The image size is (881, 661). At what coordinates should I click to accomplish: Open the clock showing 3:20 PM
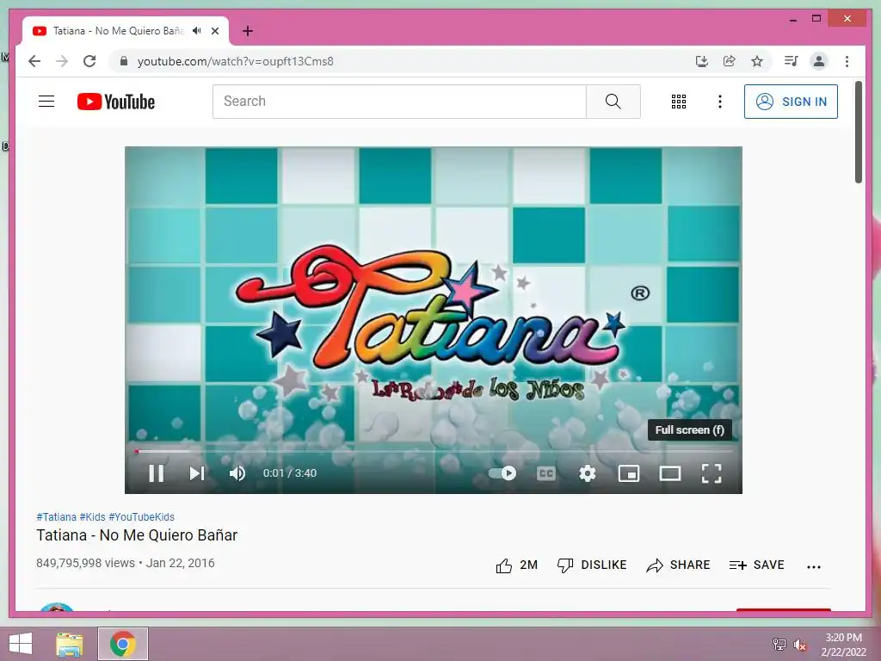843,645
